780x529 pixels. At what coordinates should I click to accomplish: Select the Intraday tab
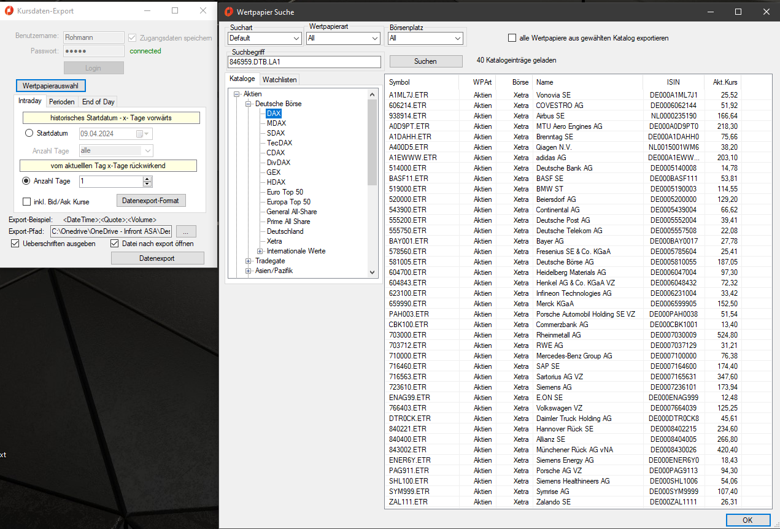pos(30,101)
